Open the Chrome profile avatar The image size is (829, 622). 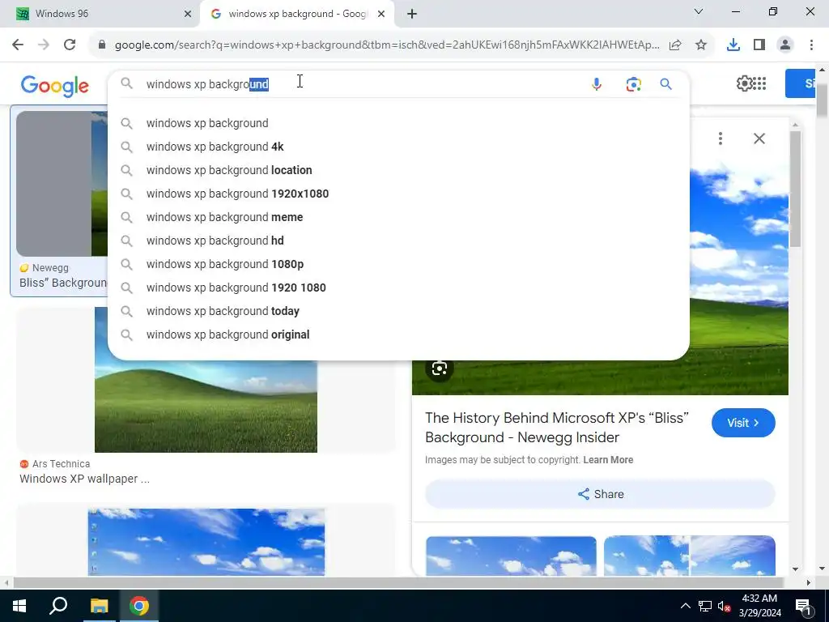click(785, 45)
